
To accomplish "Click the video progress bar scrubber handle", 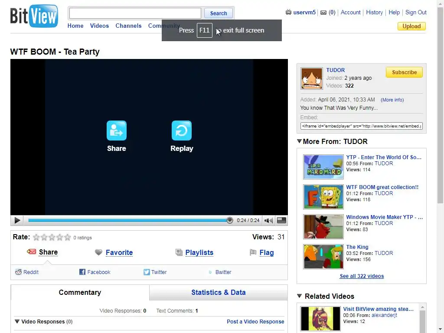I will point(230,220).
